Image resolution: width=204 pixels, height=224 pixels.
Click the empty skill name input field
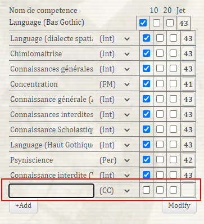coord(51,191)
